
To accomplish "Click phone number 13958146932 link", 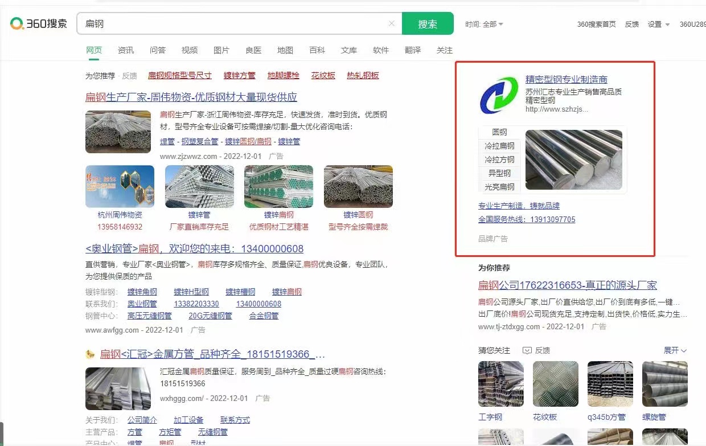I will [x=120, y=227].
